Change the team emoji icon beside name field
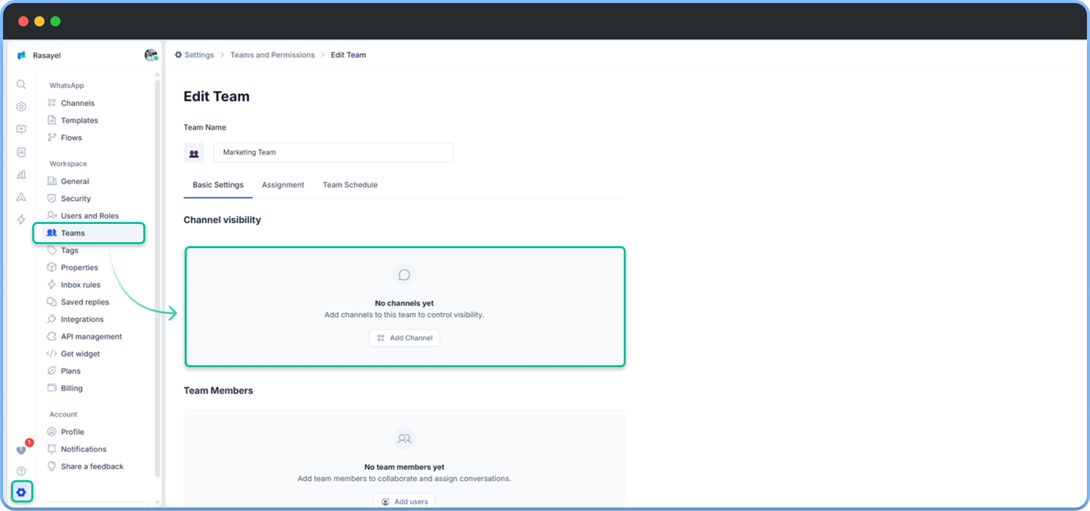The width and height of the screenshot is (1090, 511). [x=194, y=153]
